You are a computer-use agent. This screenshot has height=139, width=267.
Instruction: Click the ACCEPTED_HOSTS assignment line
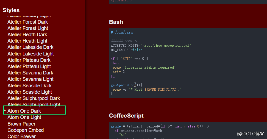click(151, 46)
